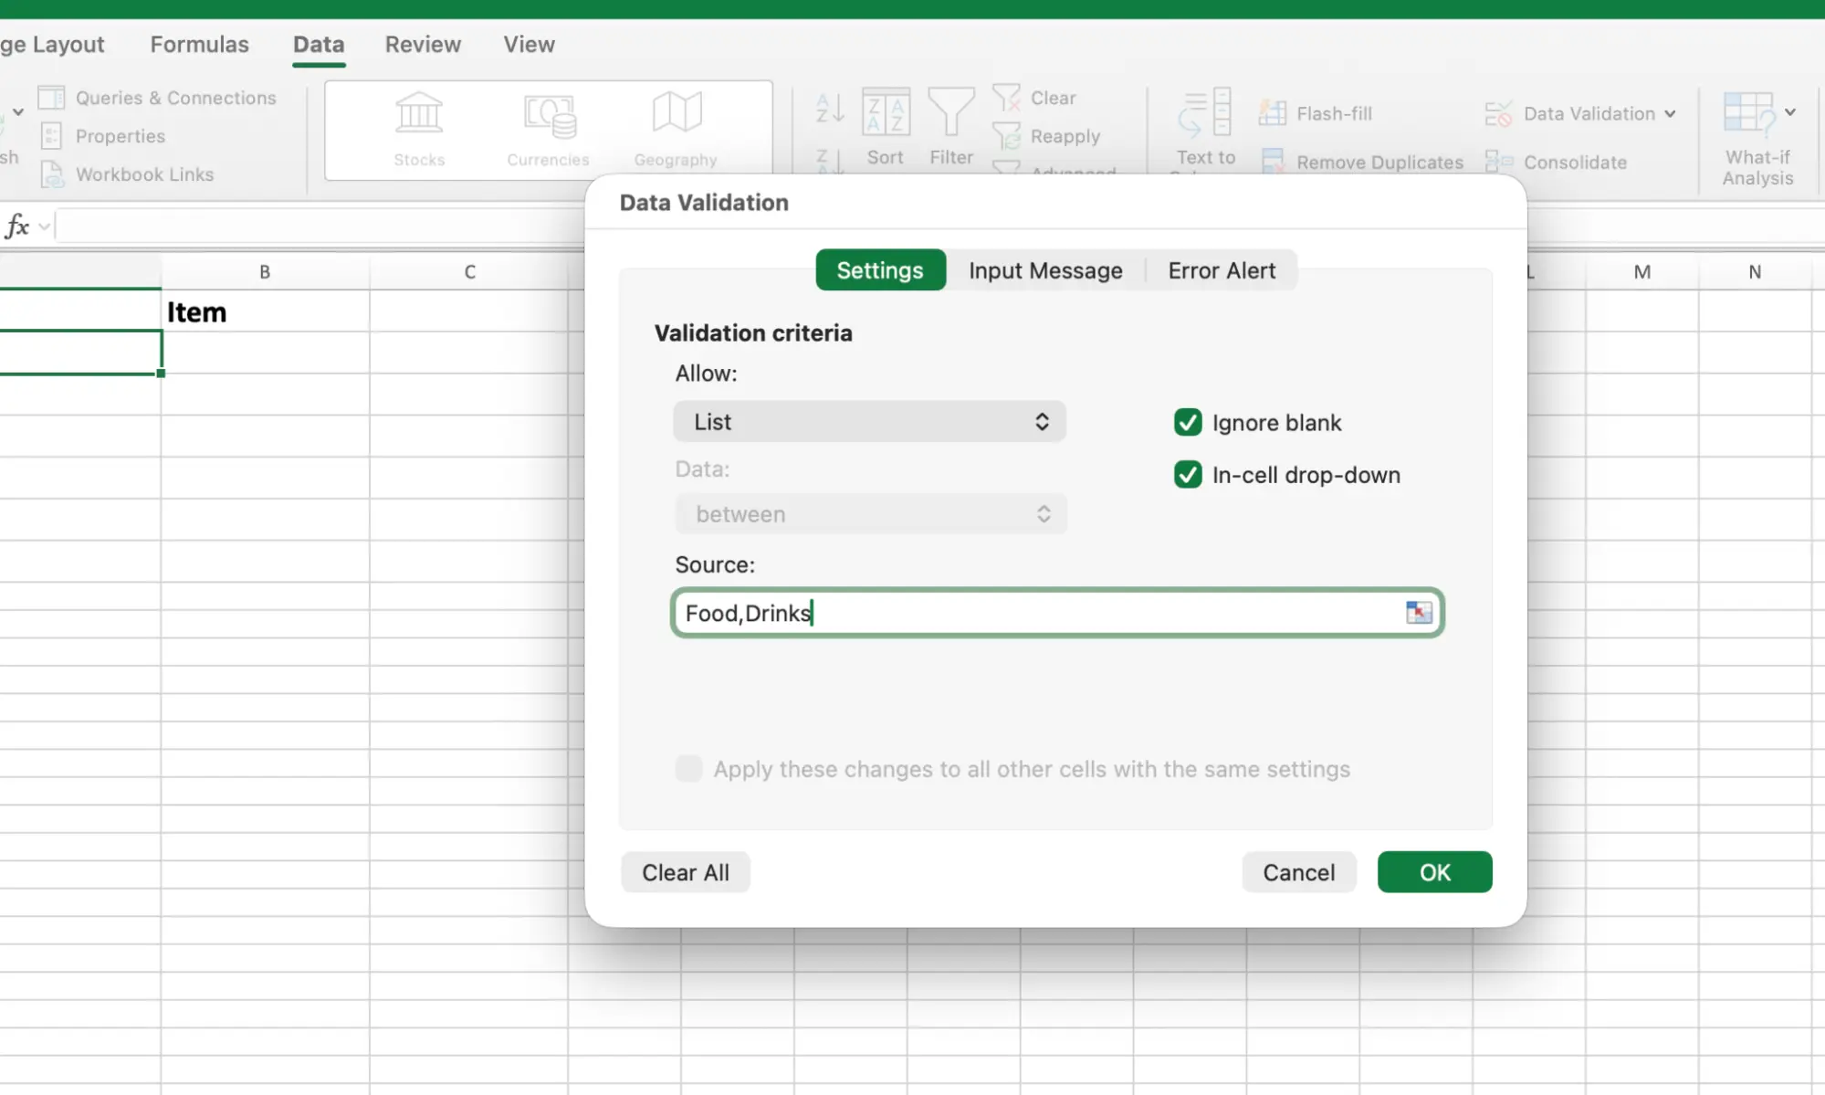
Task: Confirm validation with the OK button
Action: point(1433,872)
